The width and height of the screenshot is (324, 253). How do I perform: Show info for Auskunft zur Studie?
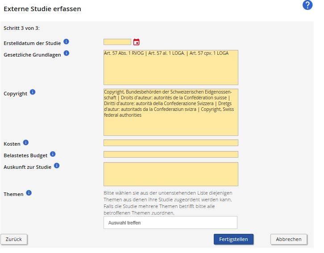pyautogui.click(x=57, y=166)
